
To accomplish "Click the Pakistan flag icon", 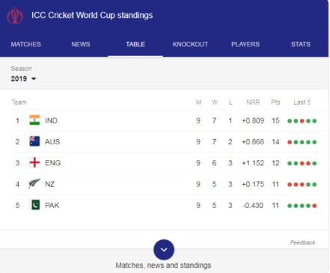I will (x=34, y=205).
